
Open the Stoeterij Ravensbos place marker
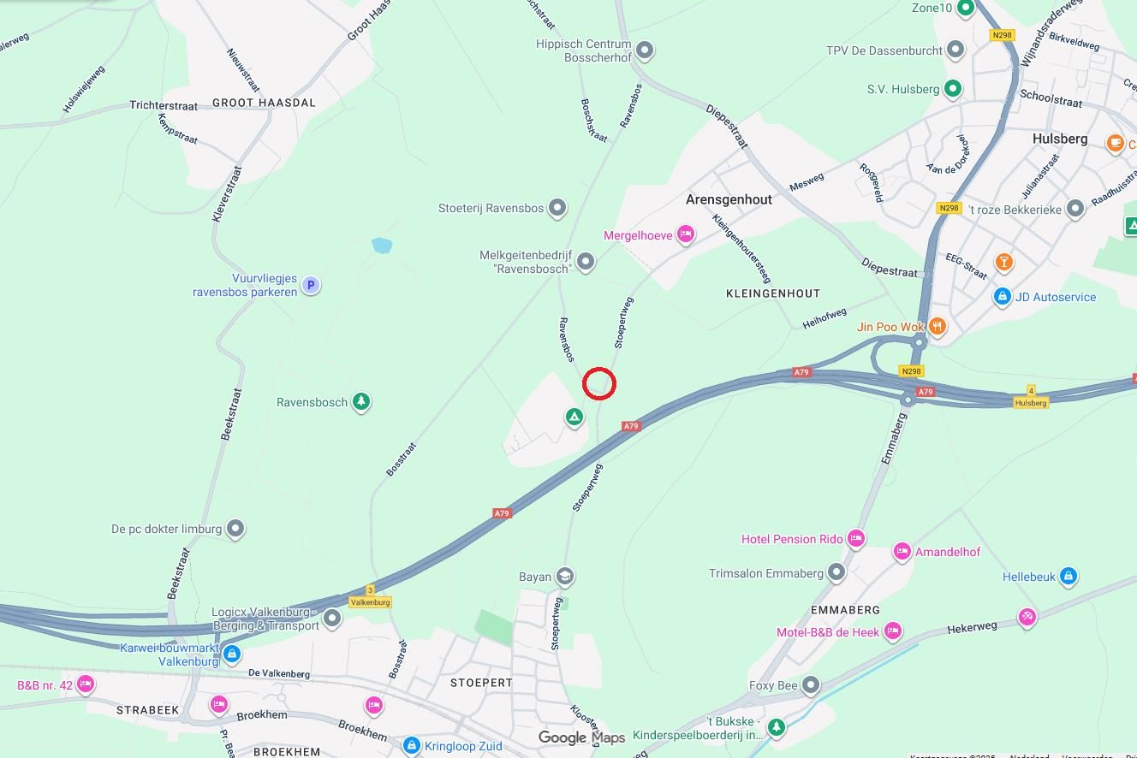(x=557, y=207)
